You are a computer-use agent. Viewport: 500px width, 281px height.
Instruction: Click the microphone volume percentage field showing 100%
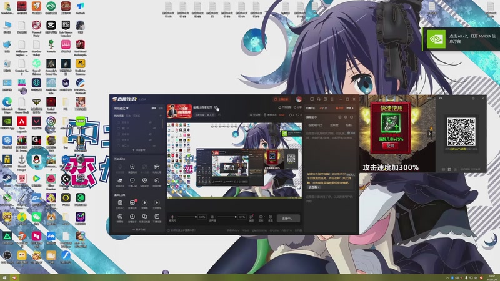[202, 217]
